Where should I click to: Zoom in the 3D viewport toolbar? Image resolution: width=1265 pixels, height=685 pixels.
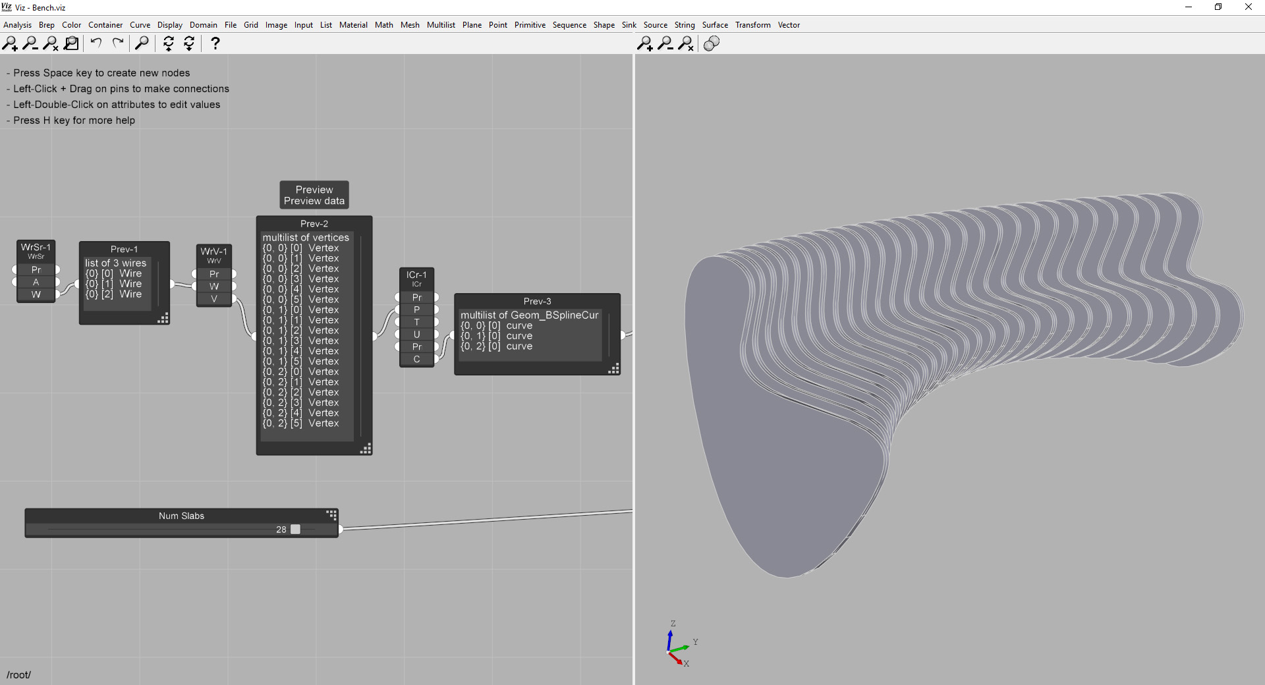coord(645,43)
